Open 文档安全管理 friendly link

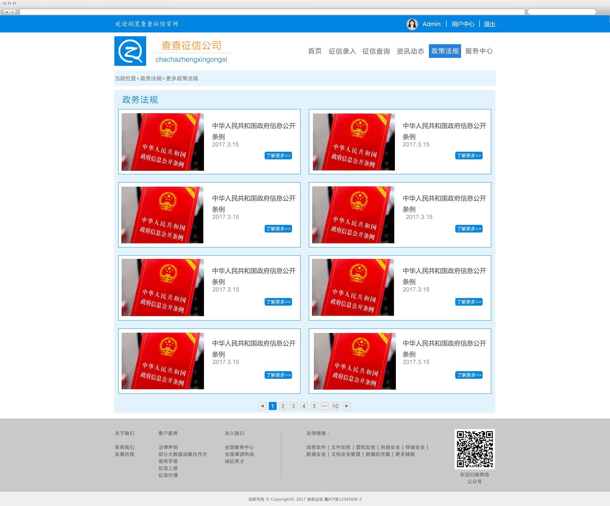(346, 454)
